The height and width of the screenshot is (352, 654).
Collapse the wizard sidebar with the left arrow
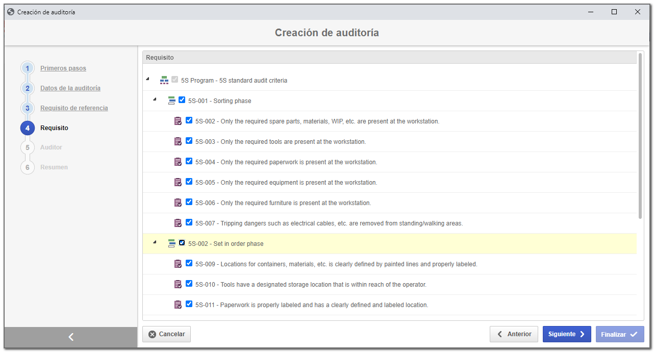point(71,337)
